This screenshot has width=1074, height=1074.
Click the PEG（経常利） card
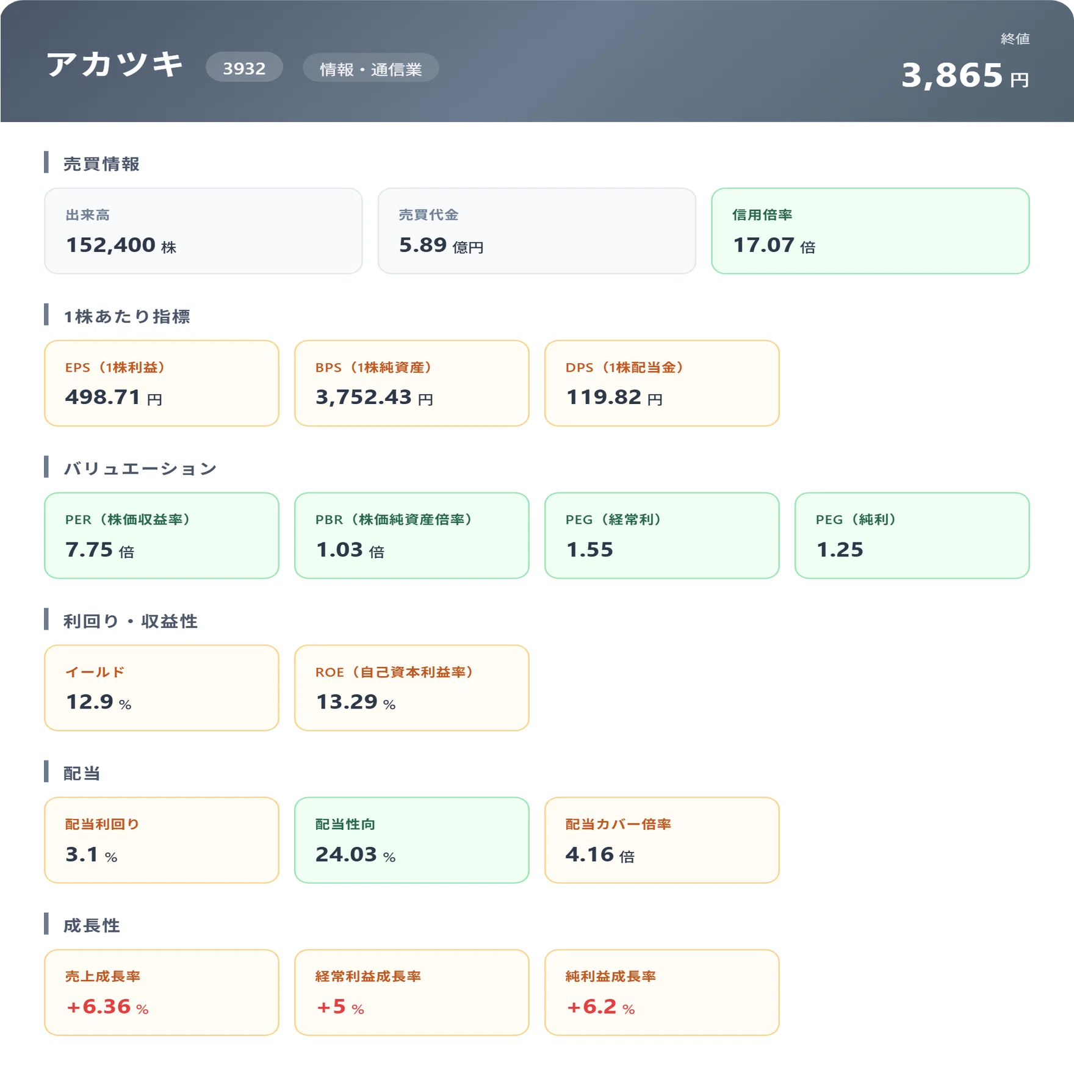(662, 535)
